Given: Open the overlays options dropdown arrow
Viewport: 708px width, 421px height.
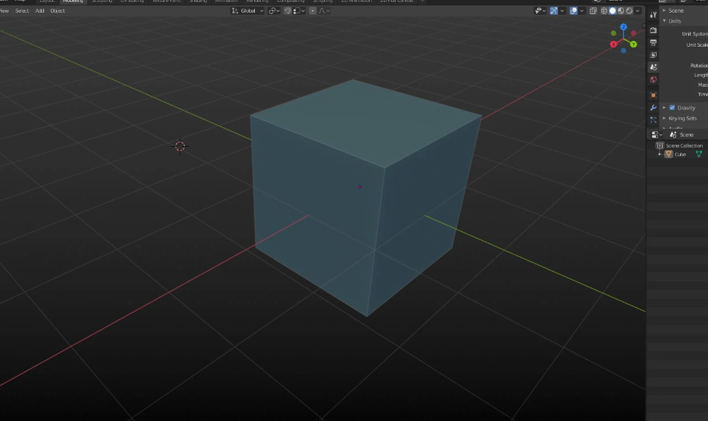Looking at the screenshot, I should tap(582, 11).
